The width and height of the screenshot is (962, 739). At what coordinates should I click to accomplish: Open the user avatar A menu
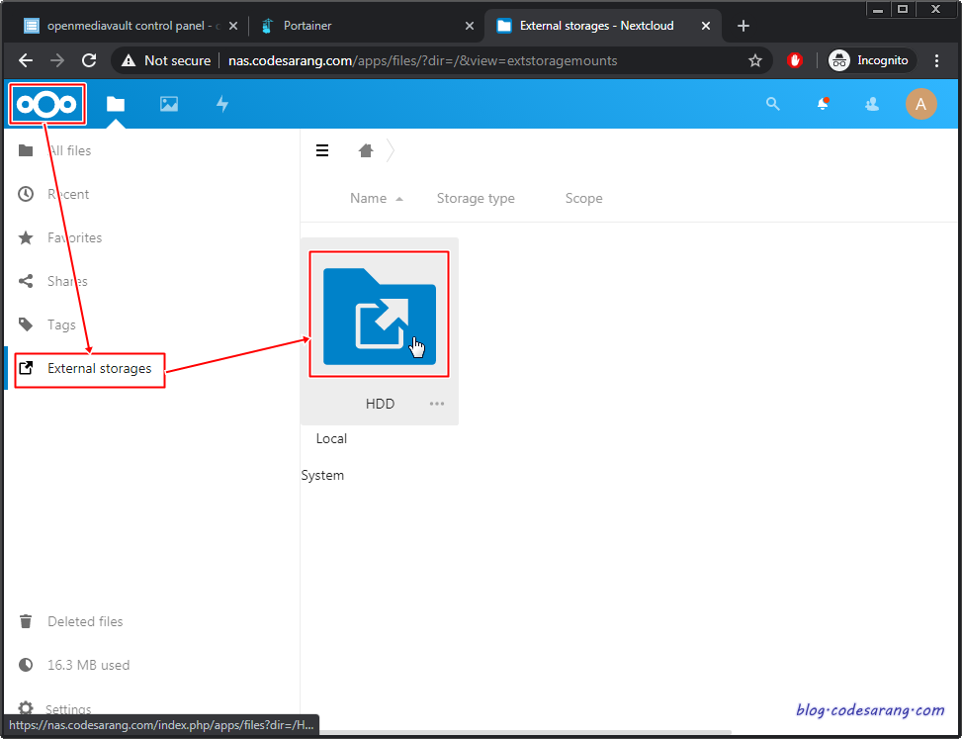(920, 104)
